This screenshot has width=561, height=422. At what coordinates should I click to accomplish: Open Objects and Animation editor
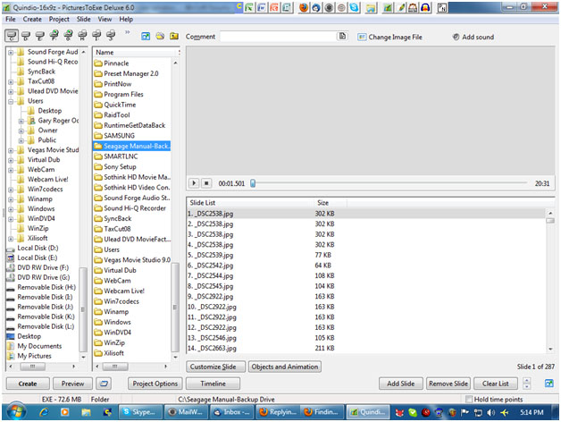(285, 367)
